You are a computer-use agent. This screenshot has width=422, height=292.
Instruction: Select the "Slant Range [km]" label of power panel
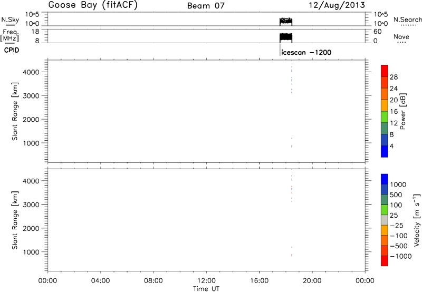tap(15, 111)
